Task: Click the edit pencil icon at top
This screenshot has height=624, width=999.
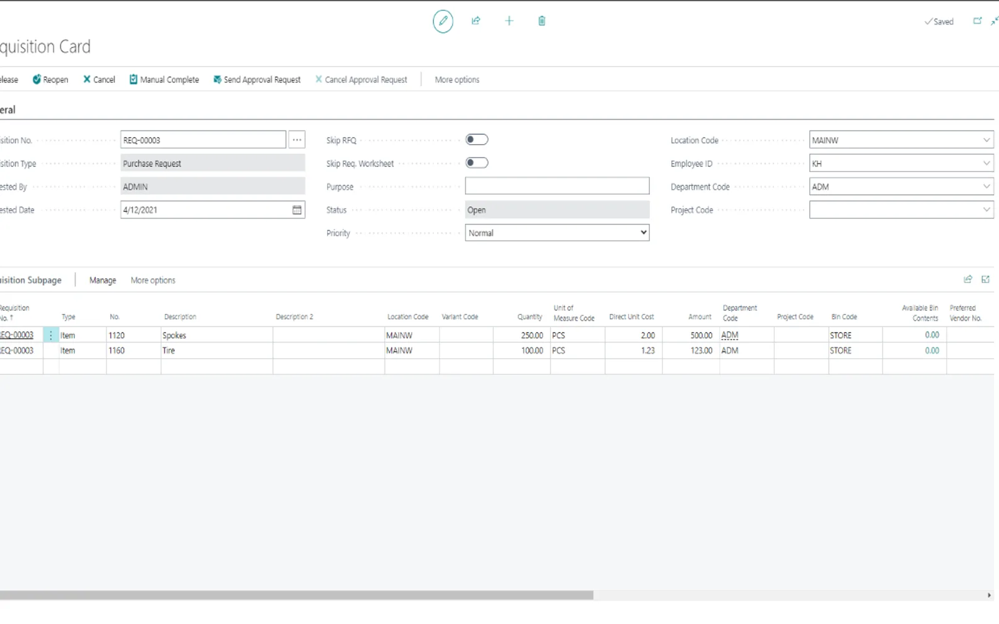Action: 443,21
